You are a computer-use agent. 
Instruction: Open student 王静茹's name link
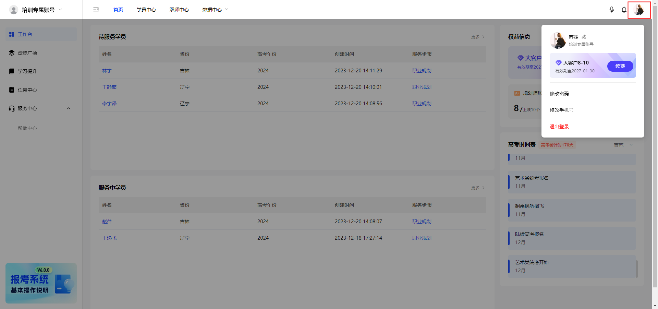[109, 87]
